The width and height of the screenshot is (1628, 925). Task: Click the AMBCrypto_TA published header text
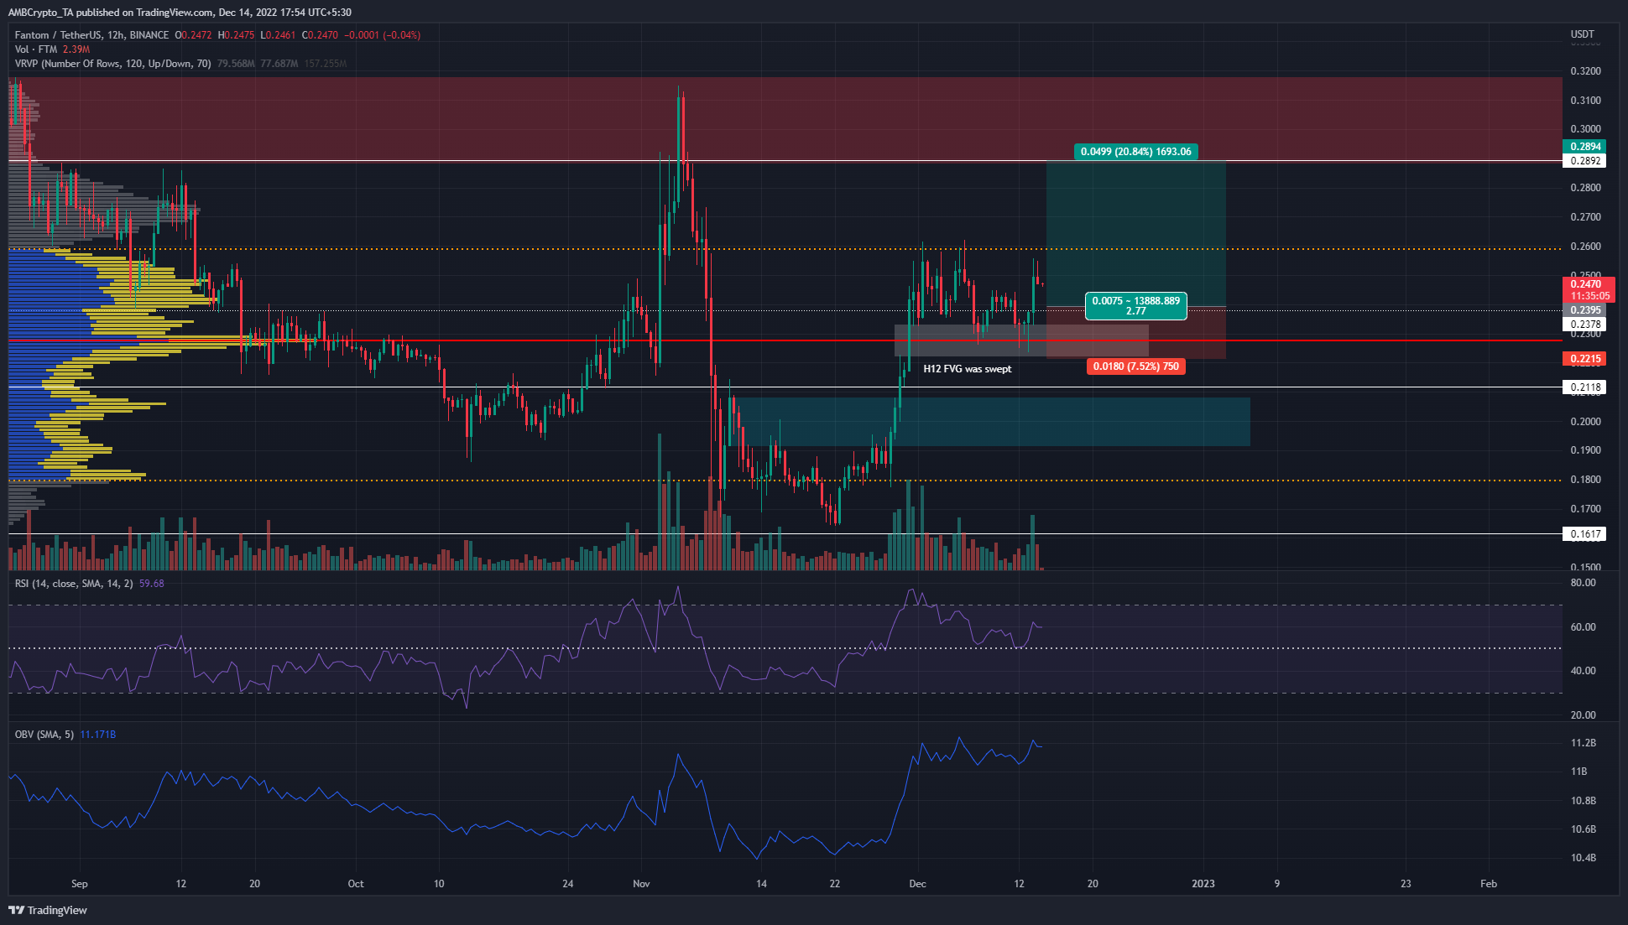pos(180,13)
